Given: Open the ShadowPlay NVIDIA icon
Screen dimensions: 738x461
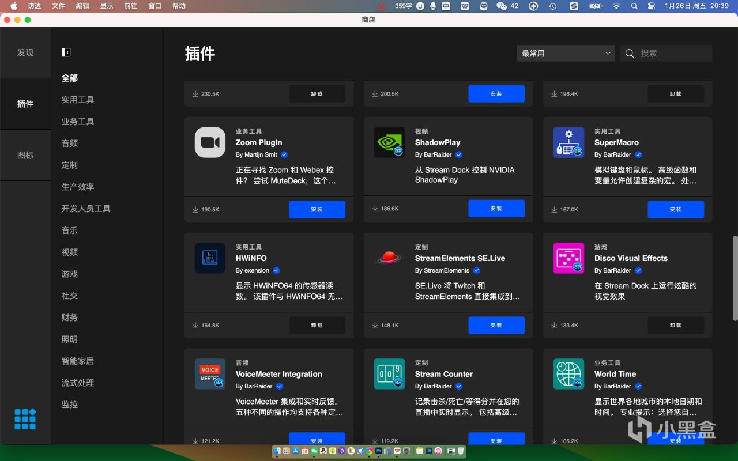Looking at the screenshot, I should (x=389, y=142).
